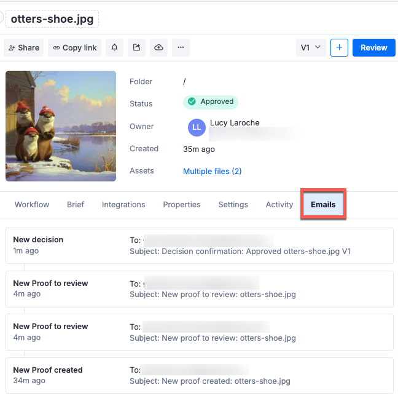Click the export share arrow icon
This screenshot has width=398, height=401.
click(x=136, y=48)
